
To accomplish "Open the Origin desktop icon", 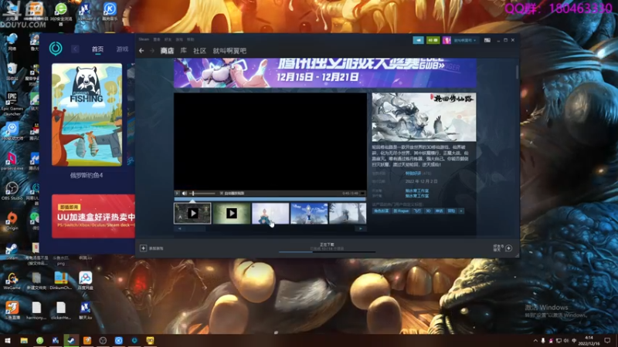I will click(12, 221).
